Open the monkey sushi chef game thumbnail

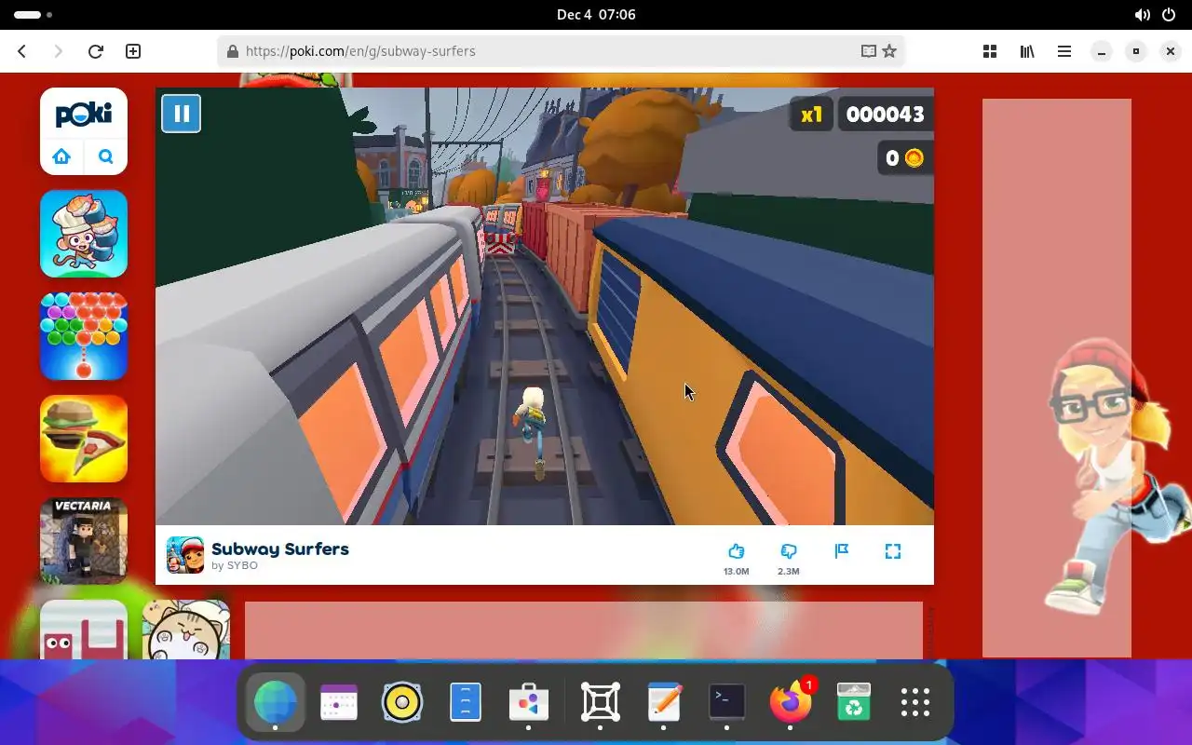(x=84, y=234)
